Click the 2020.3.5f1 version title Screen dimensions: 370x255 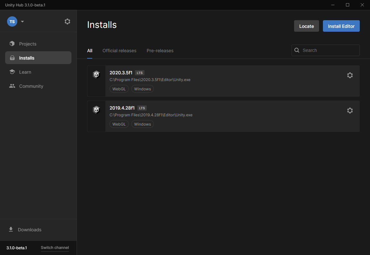tap(121, 73)
